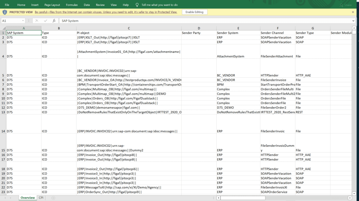Screen dimensions: 359x201
Task: Open the Help ribbon tab
Action: click(126, 5)
